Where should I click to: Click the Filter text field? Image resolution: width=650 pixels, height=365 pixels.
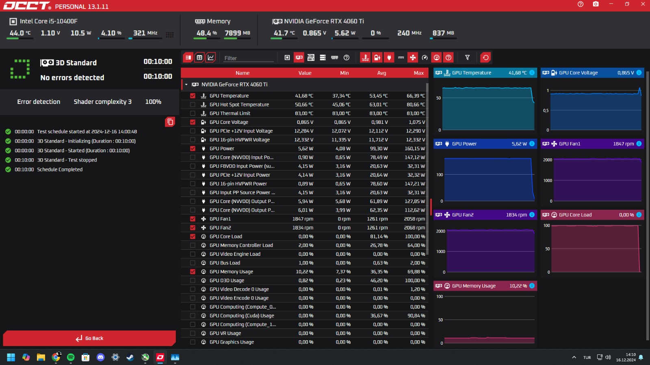tap(249, 58)
